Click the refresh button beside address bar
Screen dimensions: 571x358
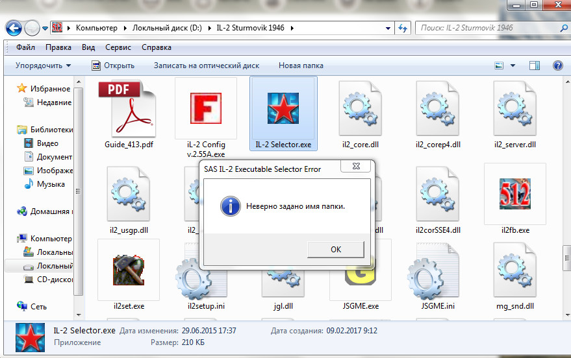tap(403, 28)
